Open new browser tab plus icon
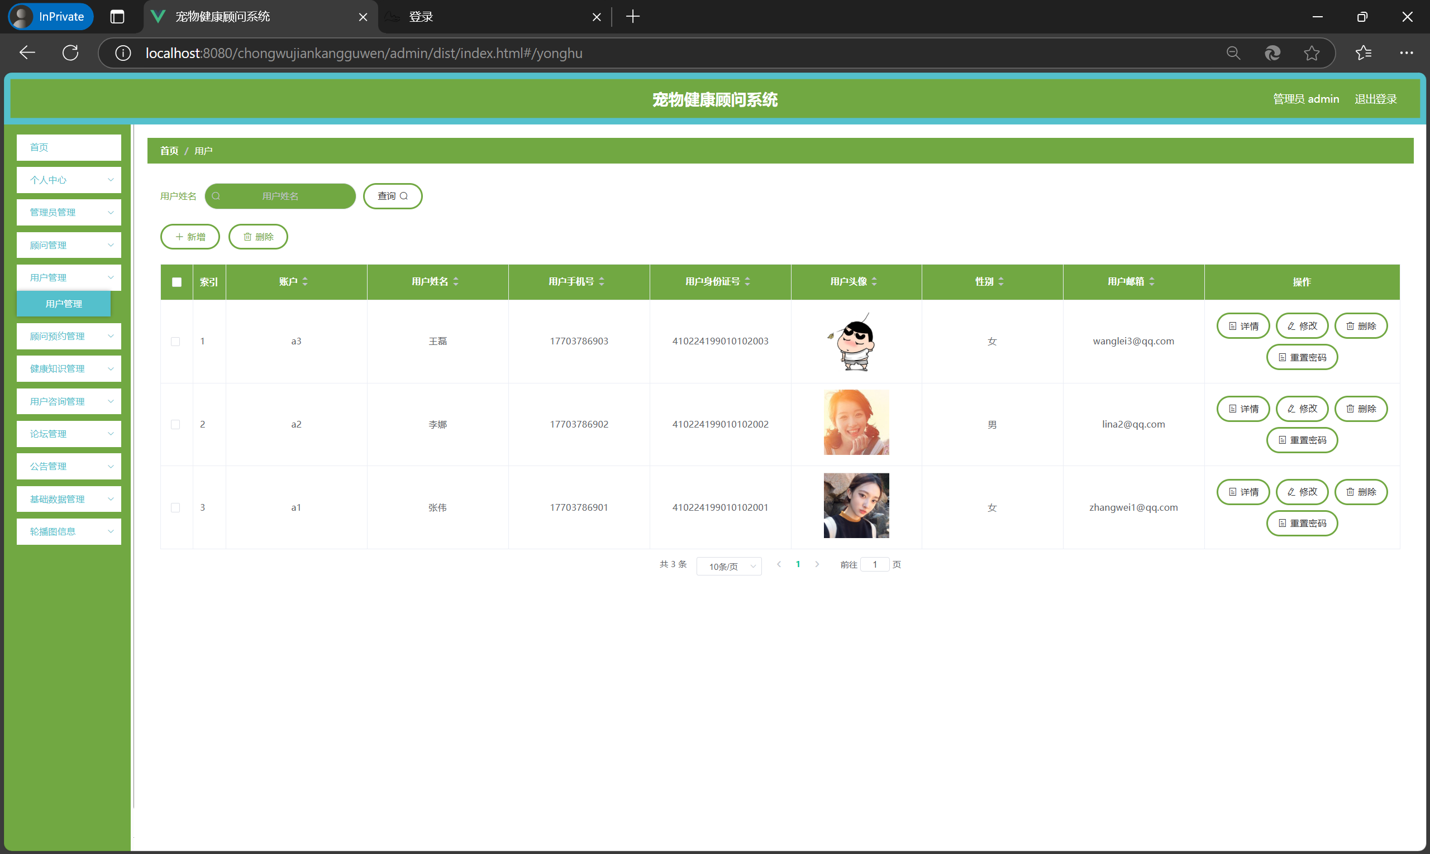1430x854 pixels. click(x=632, y=17)
